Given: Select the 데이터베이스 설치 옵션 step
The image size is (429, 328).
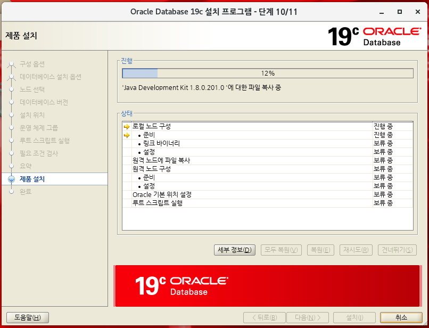Looking at the screenshot, I should pyautogui.click(x=51, y=77).
